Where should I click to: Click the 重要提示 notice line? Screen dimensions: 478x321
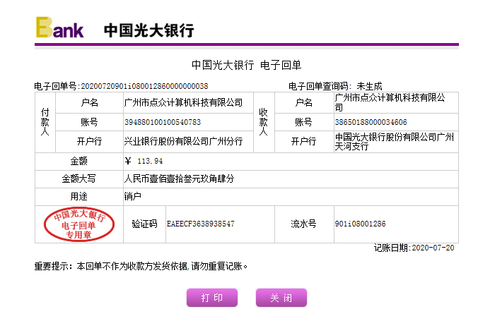pyautogui.click(x=141, y=266)
